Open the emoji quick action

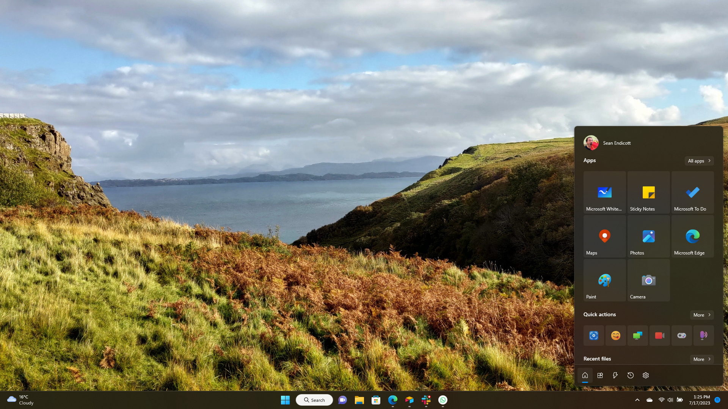point(615,336)
